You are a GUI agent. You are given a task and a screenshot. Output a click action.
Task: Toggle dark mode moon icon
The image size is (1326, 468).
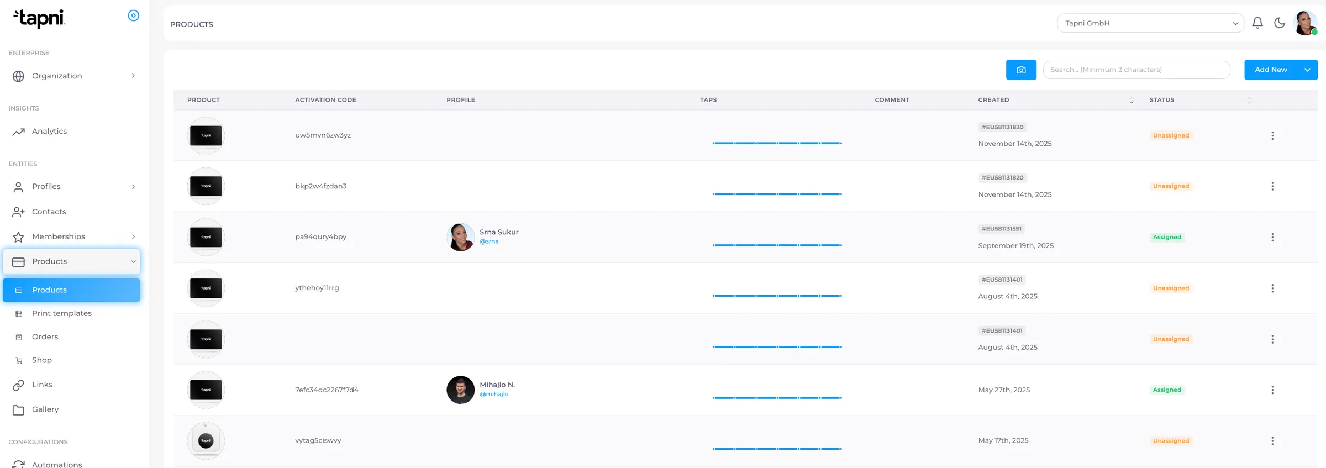coord(1279,23)
